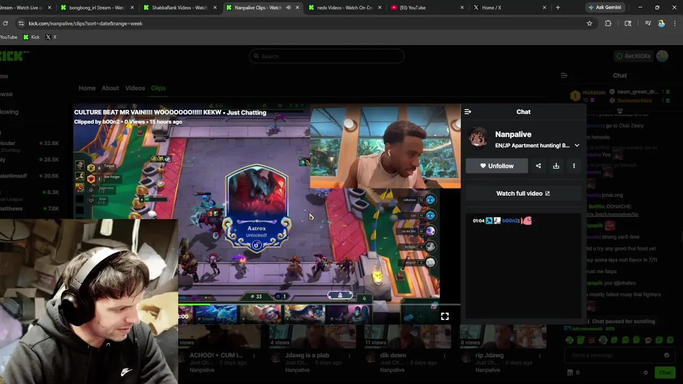Click Chat paused for scrolling notice

point(623,322)
